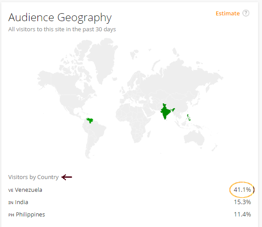
Task: Click the arrow beside Visitors by Country
Action: point(66,177)
